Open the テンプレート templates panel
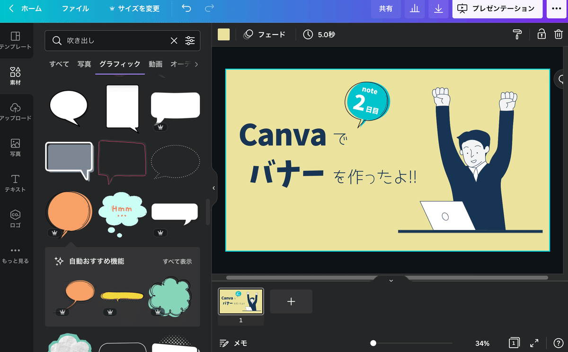Viewport: 568px width, 352px height. click(x=16, y=41)
